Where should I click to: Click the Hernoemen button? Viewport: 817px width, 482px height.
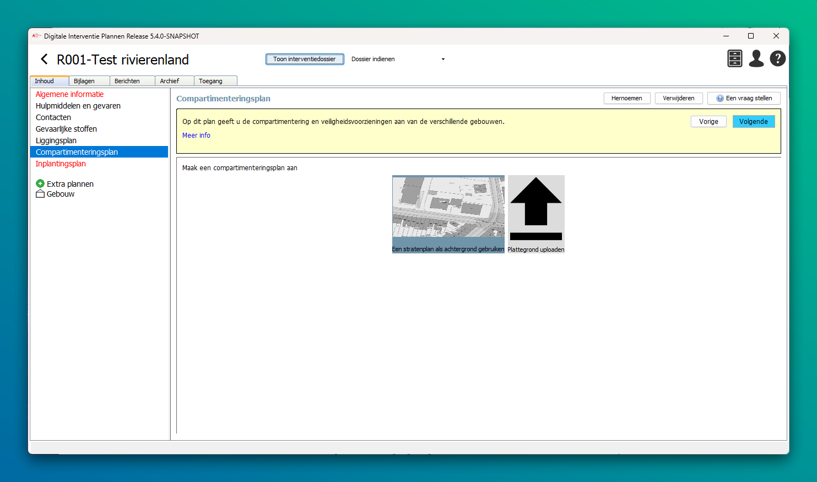point(627,98)
